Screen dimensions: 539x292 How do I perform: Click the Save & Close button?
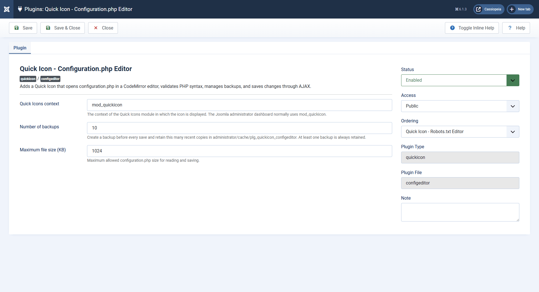[x=63, y=28]
